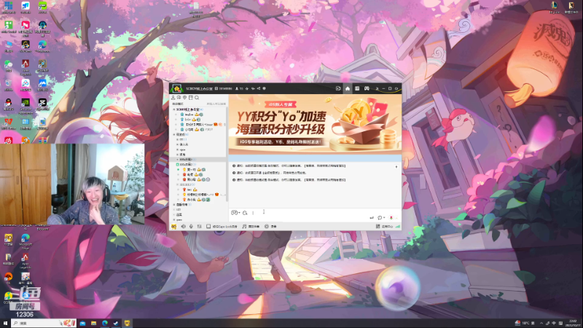Open the layout panel icon beside the home icon

tap(357, 88)
